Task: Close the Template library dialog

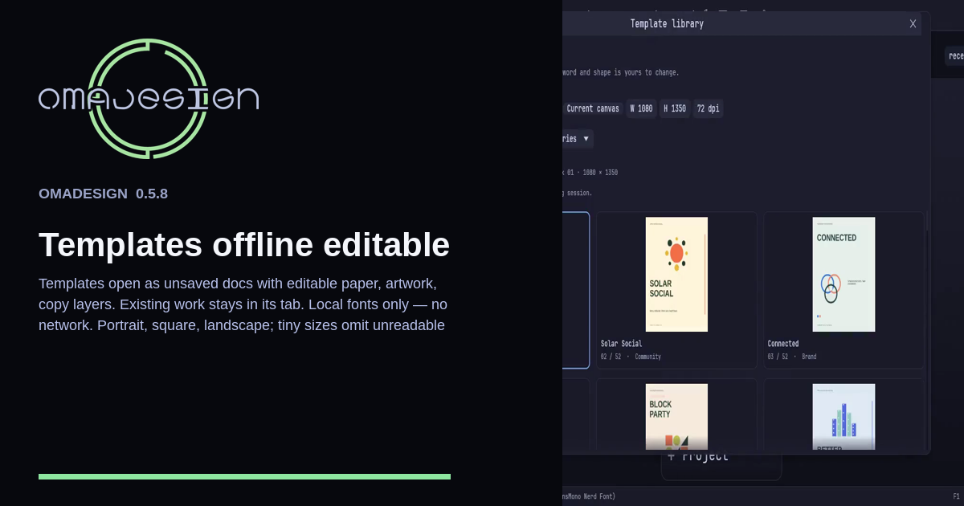Action: 913,24
